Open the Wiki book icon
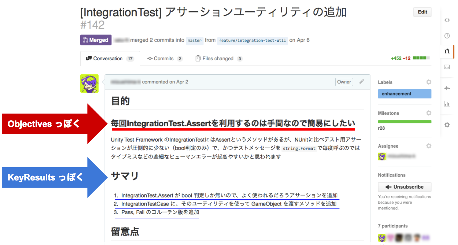The width and height of the screenshot is (458, 245). pos(447,67)
